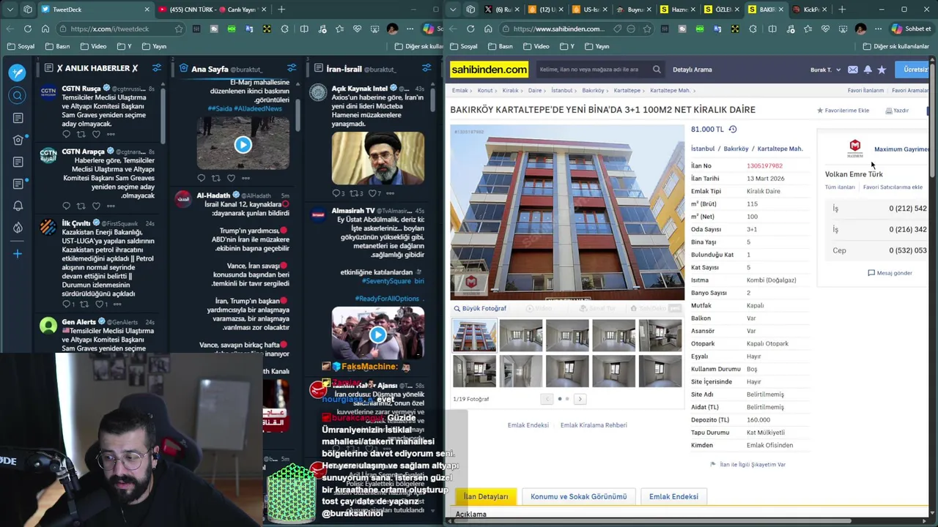Open TweetDeck notifications bell
Viewport: 938px width, 527px height.
pyautogui.click(x=18, y=206)
